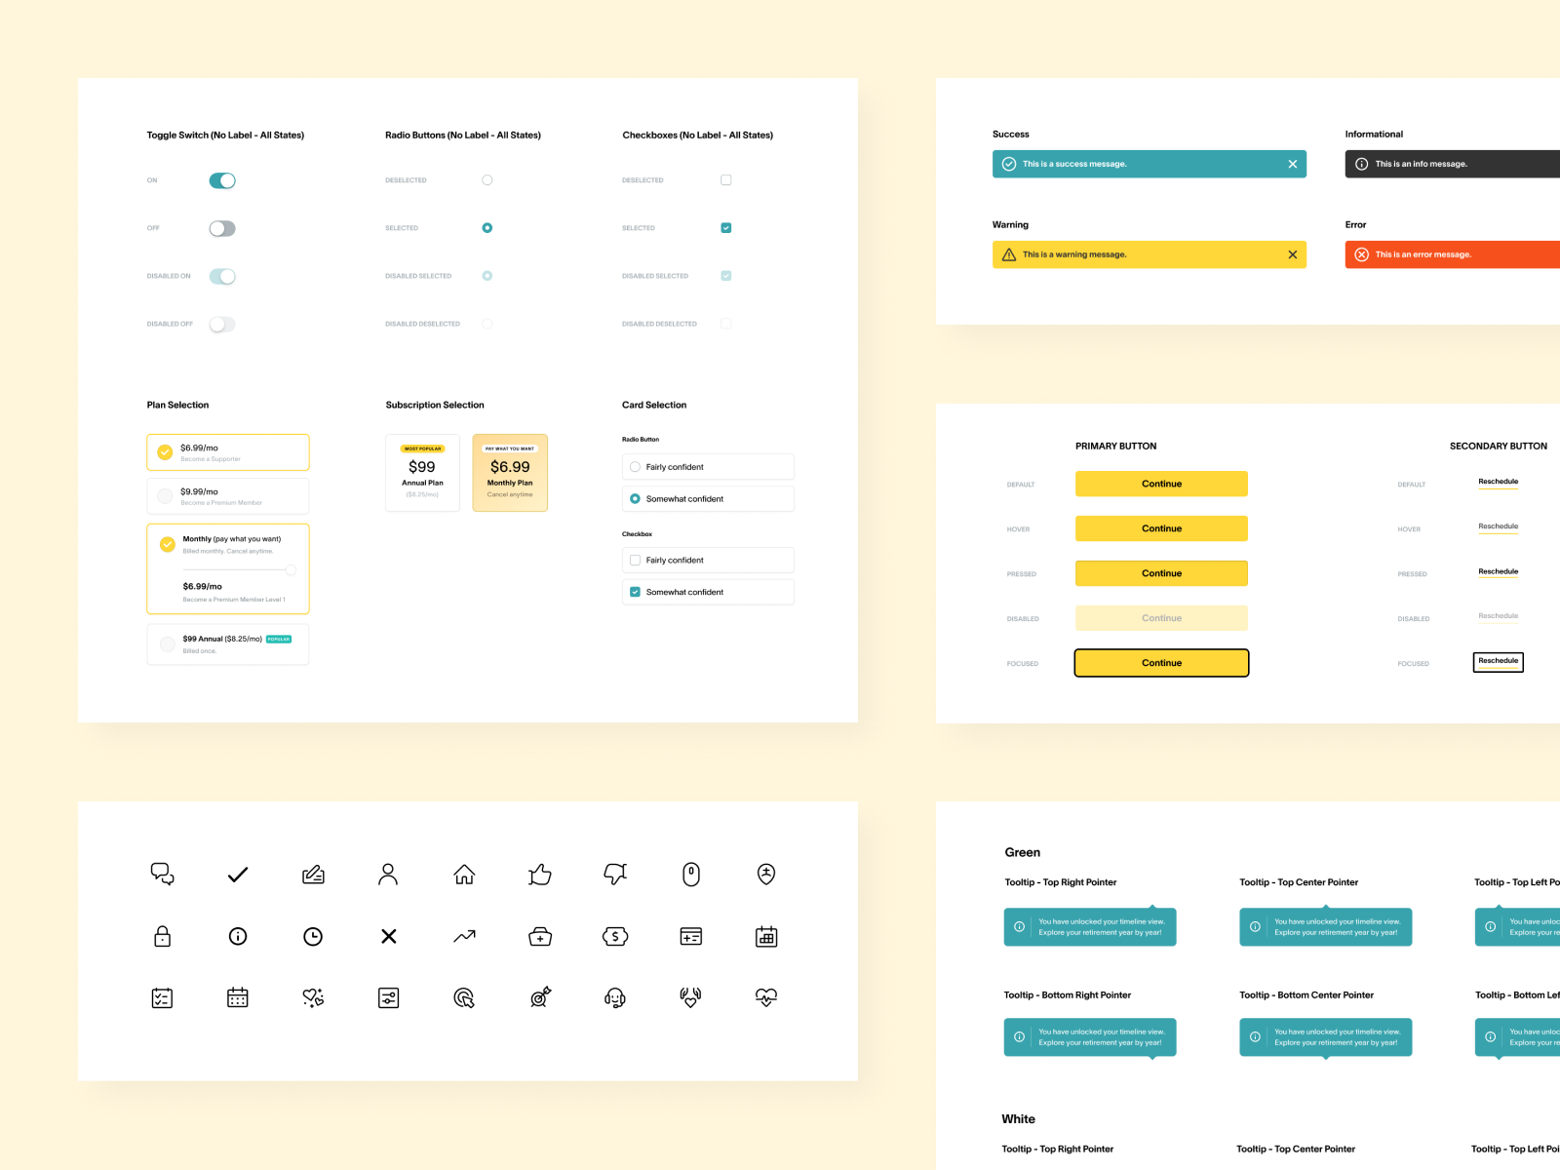Select the $99 Annual Plan card

[422, 473]
